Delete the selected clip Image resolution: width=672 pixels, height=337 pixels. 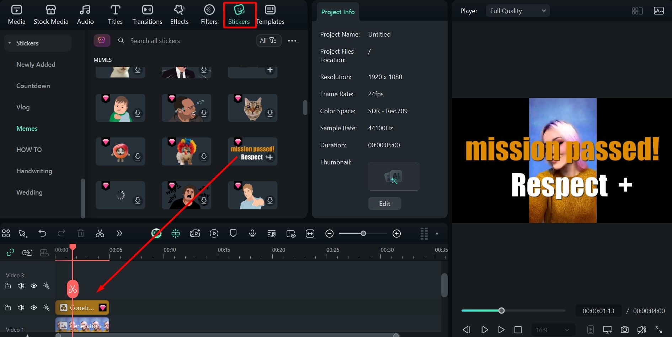(81, 233)
